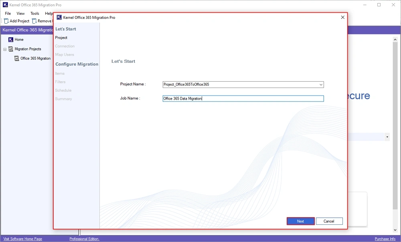Viewport: 401px width, 242px height.
Task: Click the Kernel icon in the main title bar
Action: [x=4, y=5]
